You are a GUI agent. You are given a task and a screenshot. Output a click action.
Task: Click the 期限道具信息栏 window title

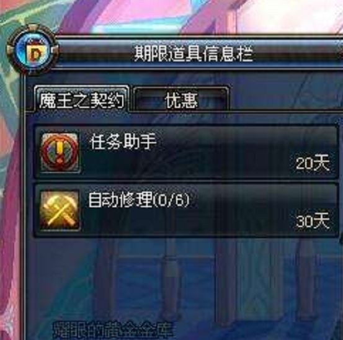pyautogui.click(x=194, y=53)
